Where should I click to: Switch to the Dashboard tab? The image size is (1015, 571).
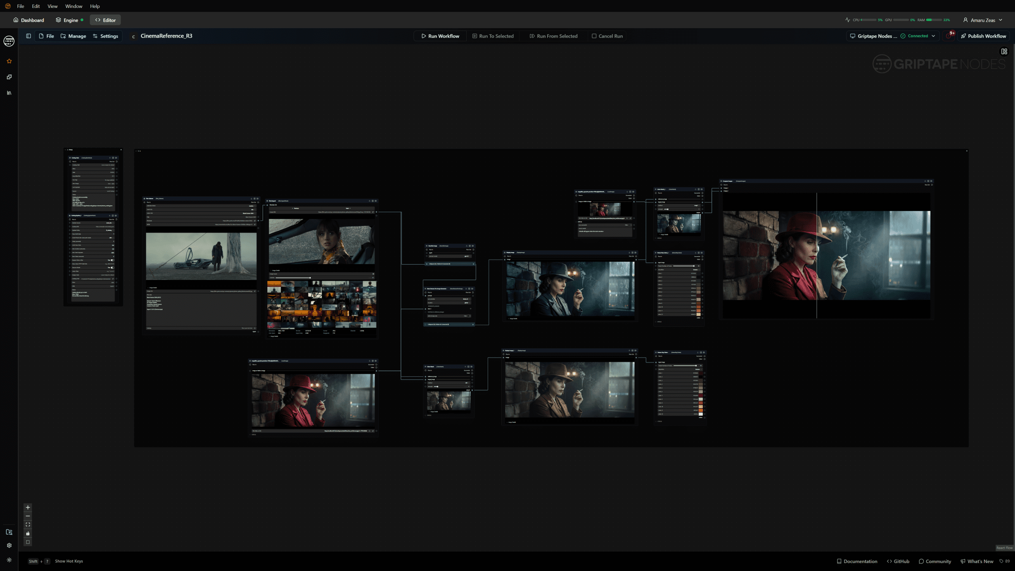29,20
